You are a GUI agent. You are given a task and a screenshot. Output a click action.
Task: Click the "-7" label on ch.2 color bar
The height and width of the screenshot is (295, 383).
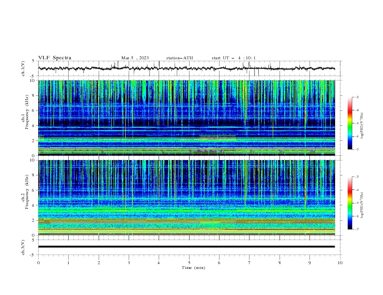(356, 229)
